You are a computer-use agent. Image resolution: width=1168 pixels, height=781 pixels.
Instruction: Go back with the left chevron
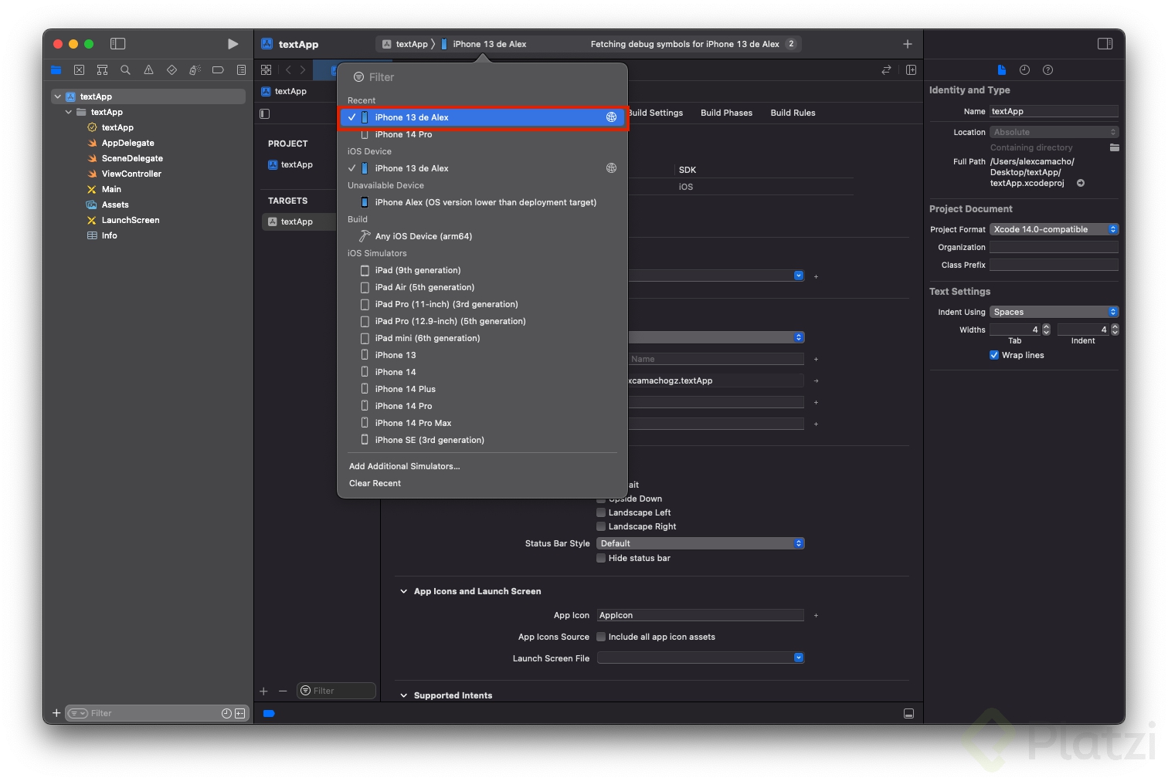click(288, 69)
